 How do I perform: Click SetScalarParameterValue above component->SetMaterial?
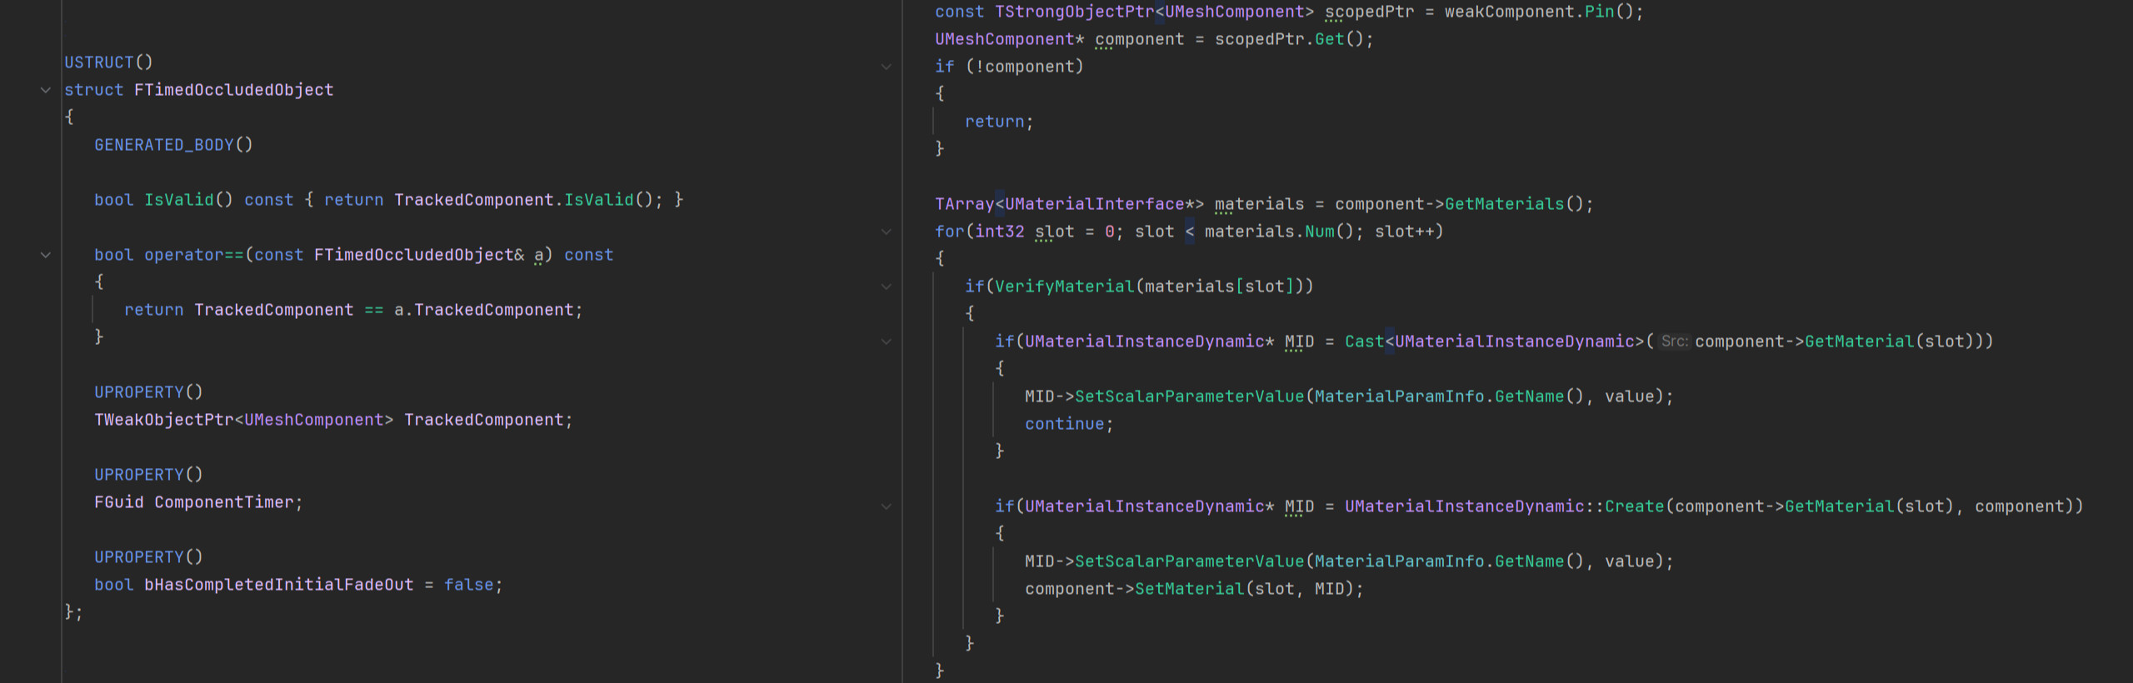coord(1190,561)
